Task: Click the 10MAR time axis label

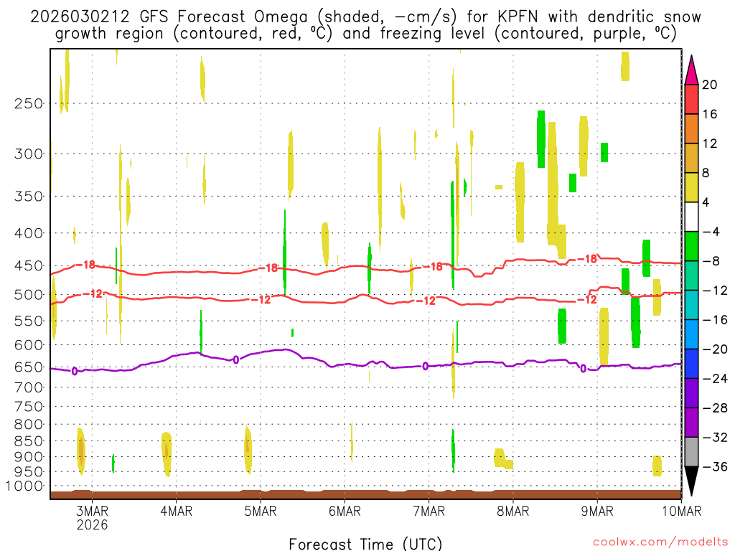Action: coord(682,511)
